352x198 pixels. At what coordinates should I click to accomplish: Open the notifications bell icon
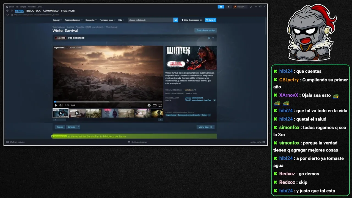point(228,7)
